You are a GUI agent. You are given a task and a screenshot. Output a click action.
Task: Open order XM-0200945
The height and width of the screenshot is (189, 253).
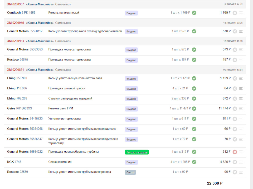pyautogui.click(x=16, y=23)
